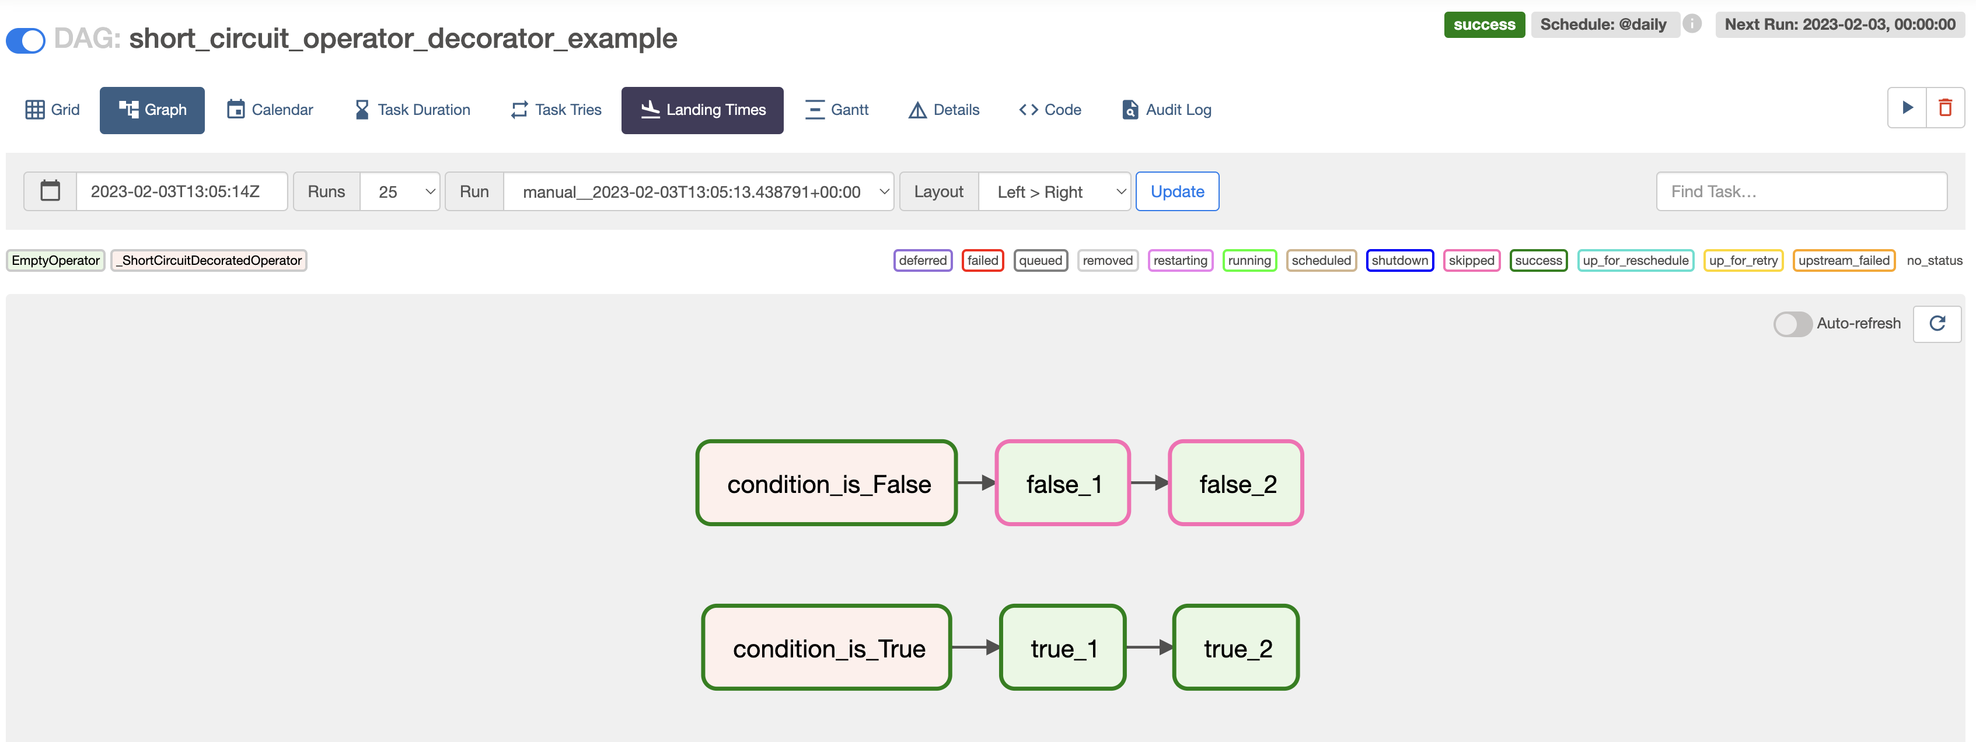The width and height of the screenshot is (1976, 742).
Task: Open the Code view
Action: click(x=1051, y=110)
